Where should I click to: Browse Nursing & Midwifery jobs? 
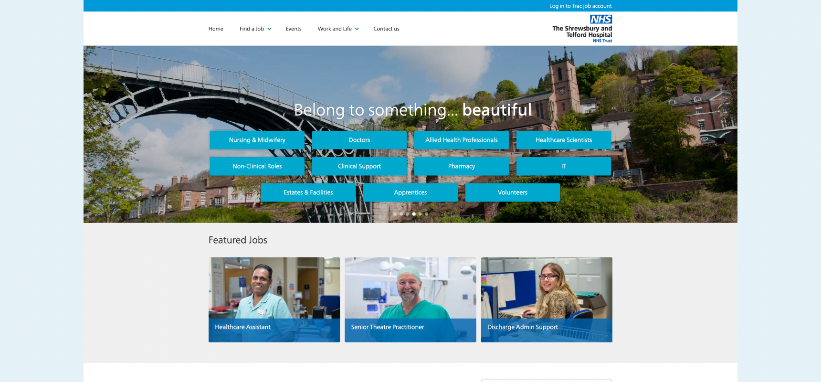point(257,140)
